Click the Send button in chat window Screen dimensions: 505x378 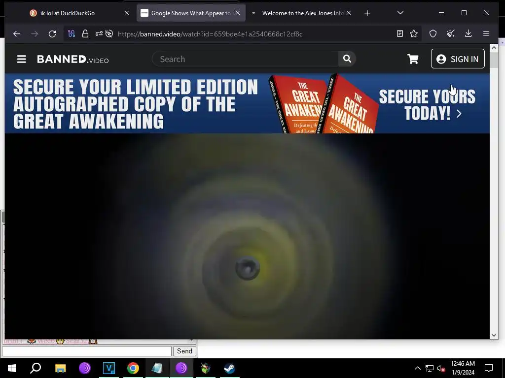[184, 351]
